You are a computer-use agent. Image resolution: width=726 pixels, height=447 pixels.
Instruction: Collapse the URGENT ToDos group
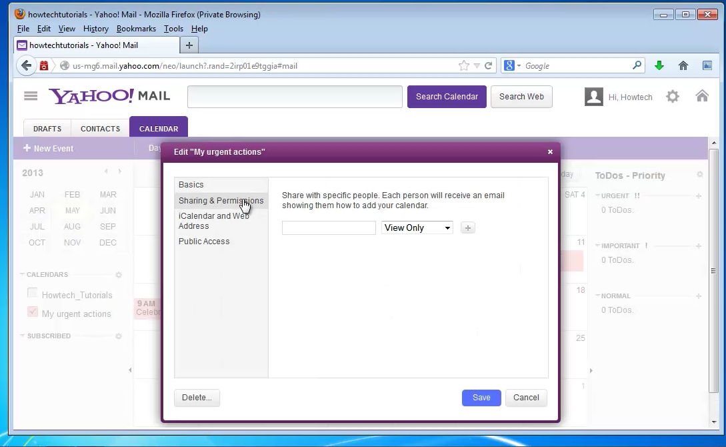[598, 195]
